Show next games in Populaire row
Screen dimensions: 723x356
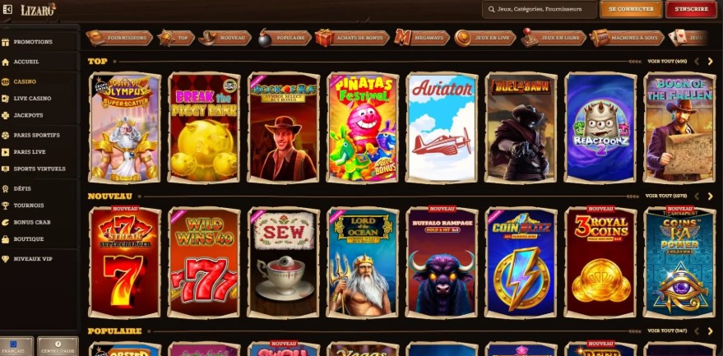(x=710, y=331)
